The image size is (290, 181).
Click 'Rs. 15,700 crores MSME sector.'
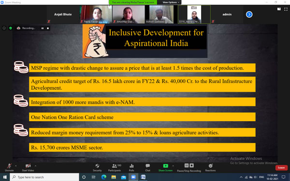pyautogui.click(x=142, y=147)
